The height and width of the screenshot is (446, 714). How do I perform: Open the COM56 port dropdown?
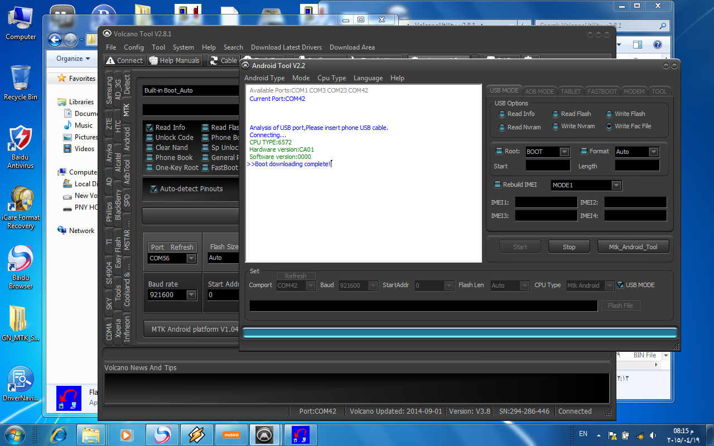point(191,258)
